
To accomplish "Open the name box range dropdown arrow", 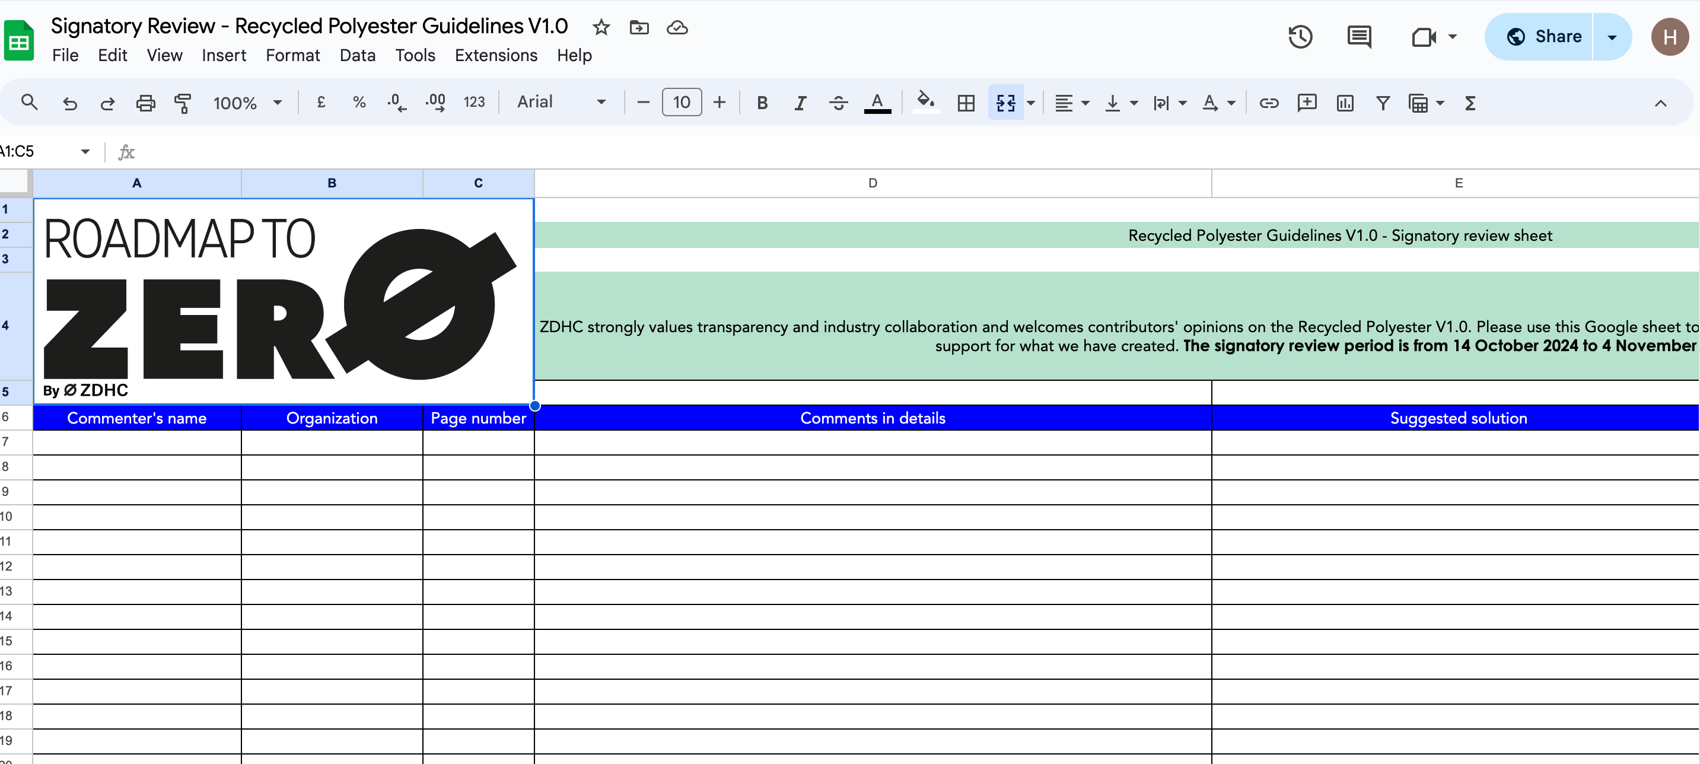I will pos(85,151).
